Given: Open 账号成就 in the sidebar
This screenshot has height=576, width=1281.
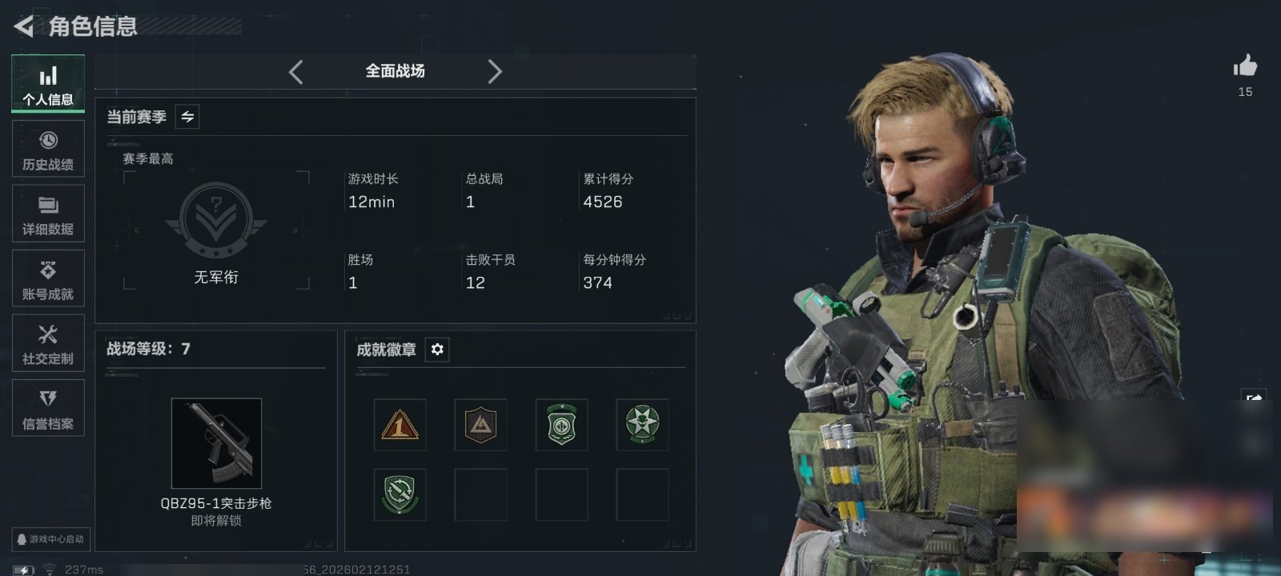Looking at the screenshot, I should pos(48,278).
